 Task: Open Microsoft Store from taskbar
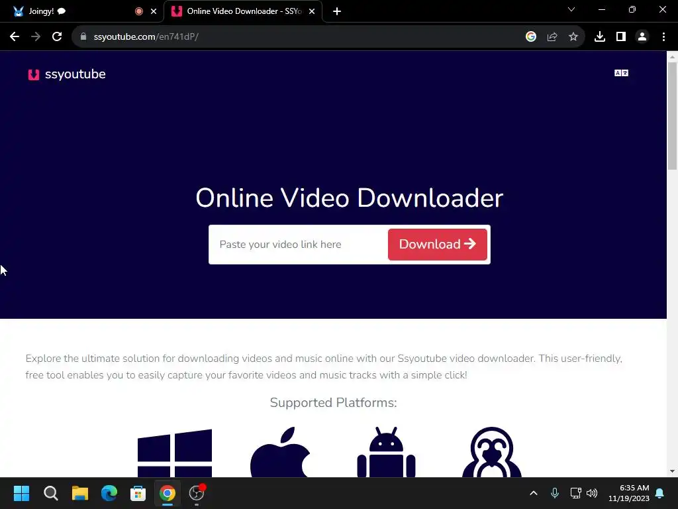pyautogui.click(x=138, y=493)
